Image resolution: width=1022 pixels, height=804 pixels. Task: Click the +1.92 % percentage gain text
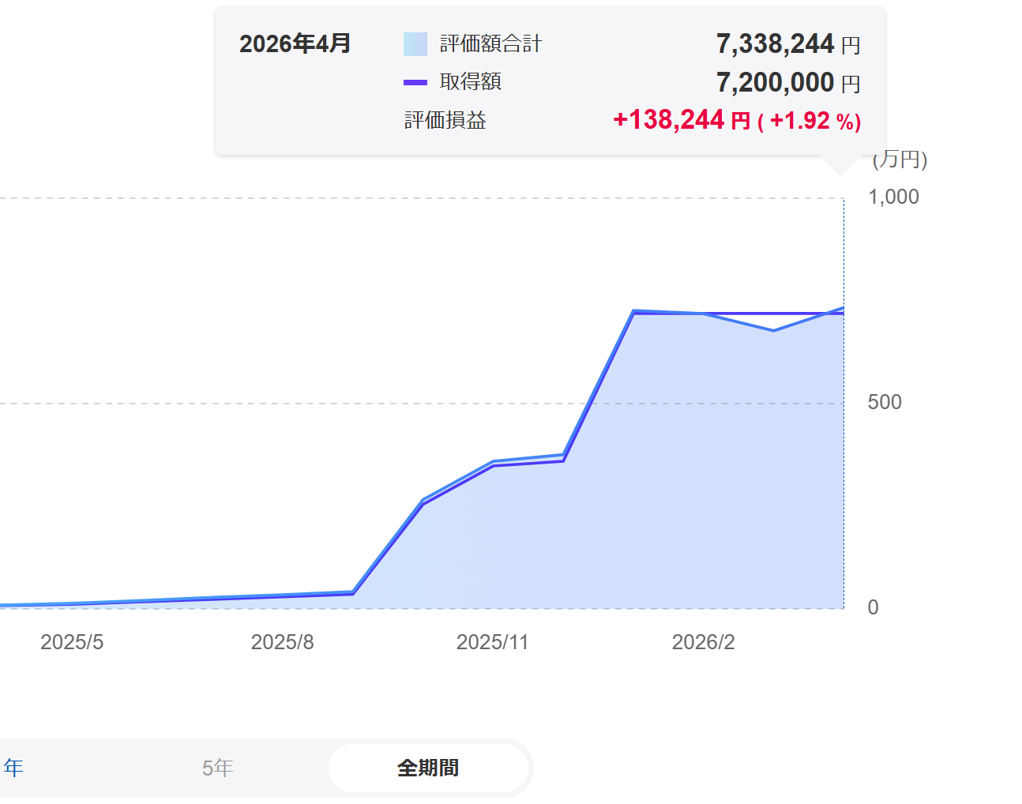(x=810, y=121)
